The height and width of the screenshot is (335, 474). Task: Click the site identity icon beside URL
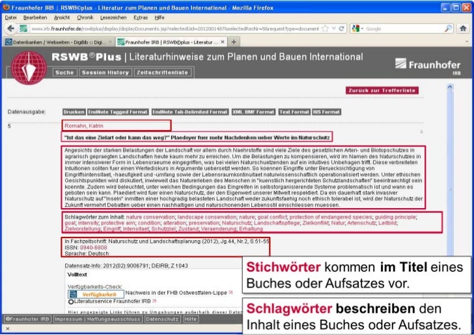point(23,29)
